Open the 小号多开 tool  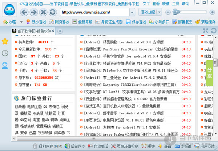point(159,22)
